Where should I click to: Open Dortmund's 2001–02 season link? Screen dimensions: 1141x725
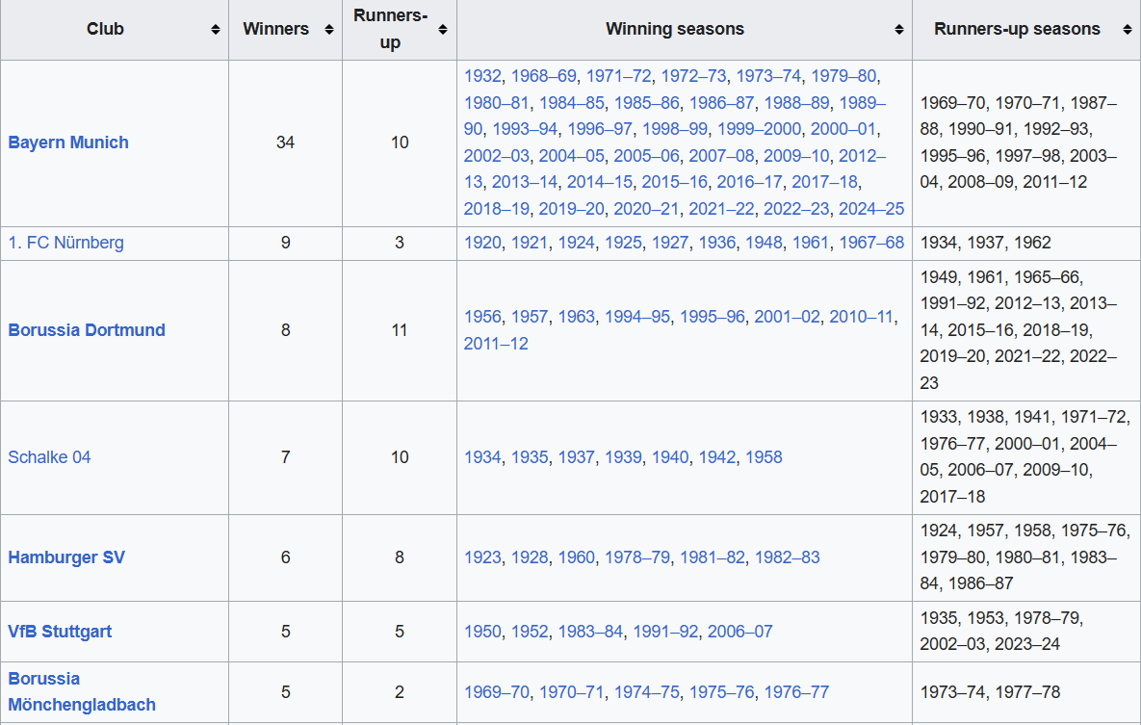click(x=787, y=317)
